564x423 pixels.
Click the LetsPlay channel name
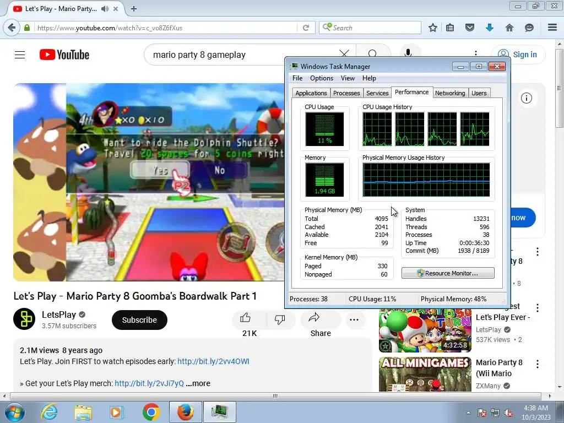59,314
